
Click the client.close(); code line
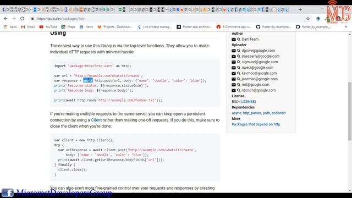click(x=72, y=170)
